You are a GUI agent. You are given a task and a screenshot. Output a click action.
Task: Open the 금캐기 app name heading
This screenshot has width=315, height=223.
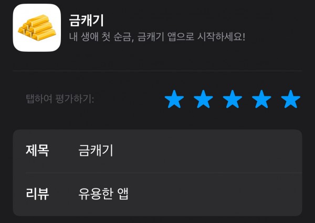pyautogui.click(x=87, y=20)
